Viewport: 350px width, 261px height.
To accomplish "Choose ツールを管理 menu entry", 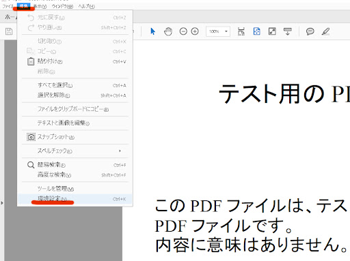I will tap(75, 189).
